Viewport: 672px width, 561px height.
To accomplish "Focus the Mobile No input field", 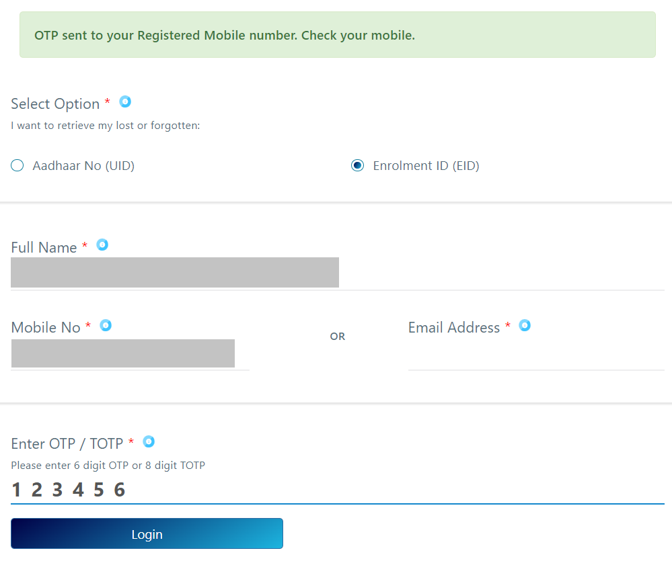I will click(123, 354).
